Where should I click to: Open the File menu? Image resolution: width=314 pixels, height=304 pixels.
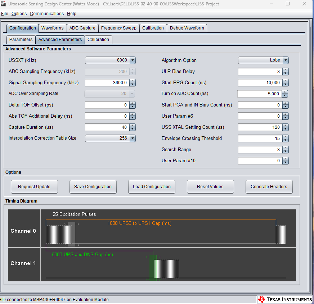coord(5,13)
